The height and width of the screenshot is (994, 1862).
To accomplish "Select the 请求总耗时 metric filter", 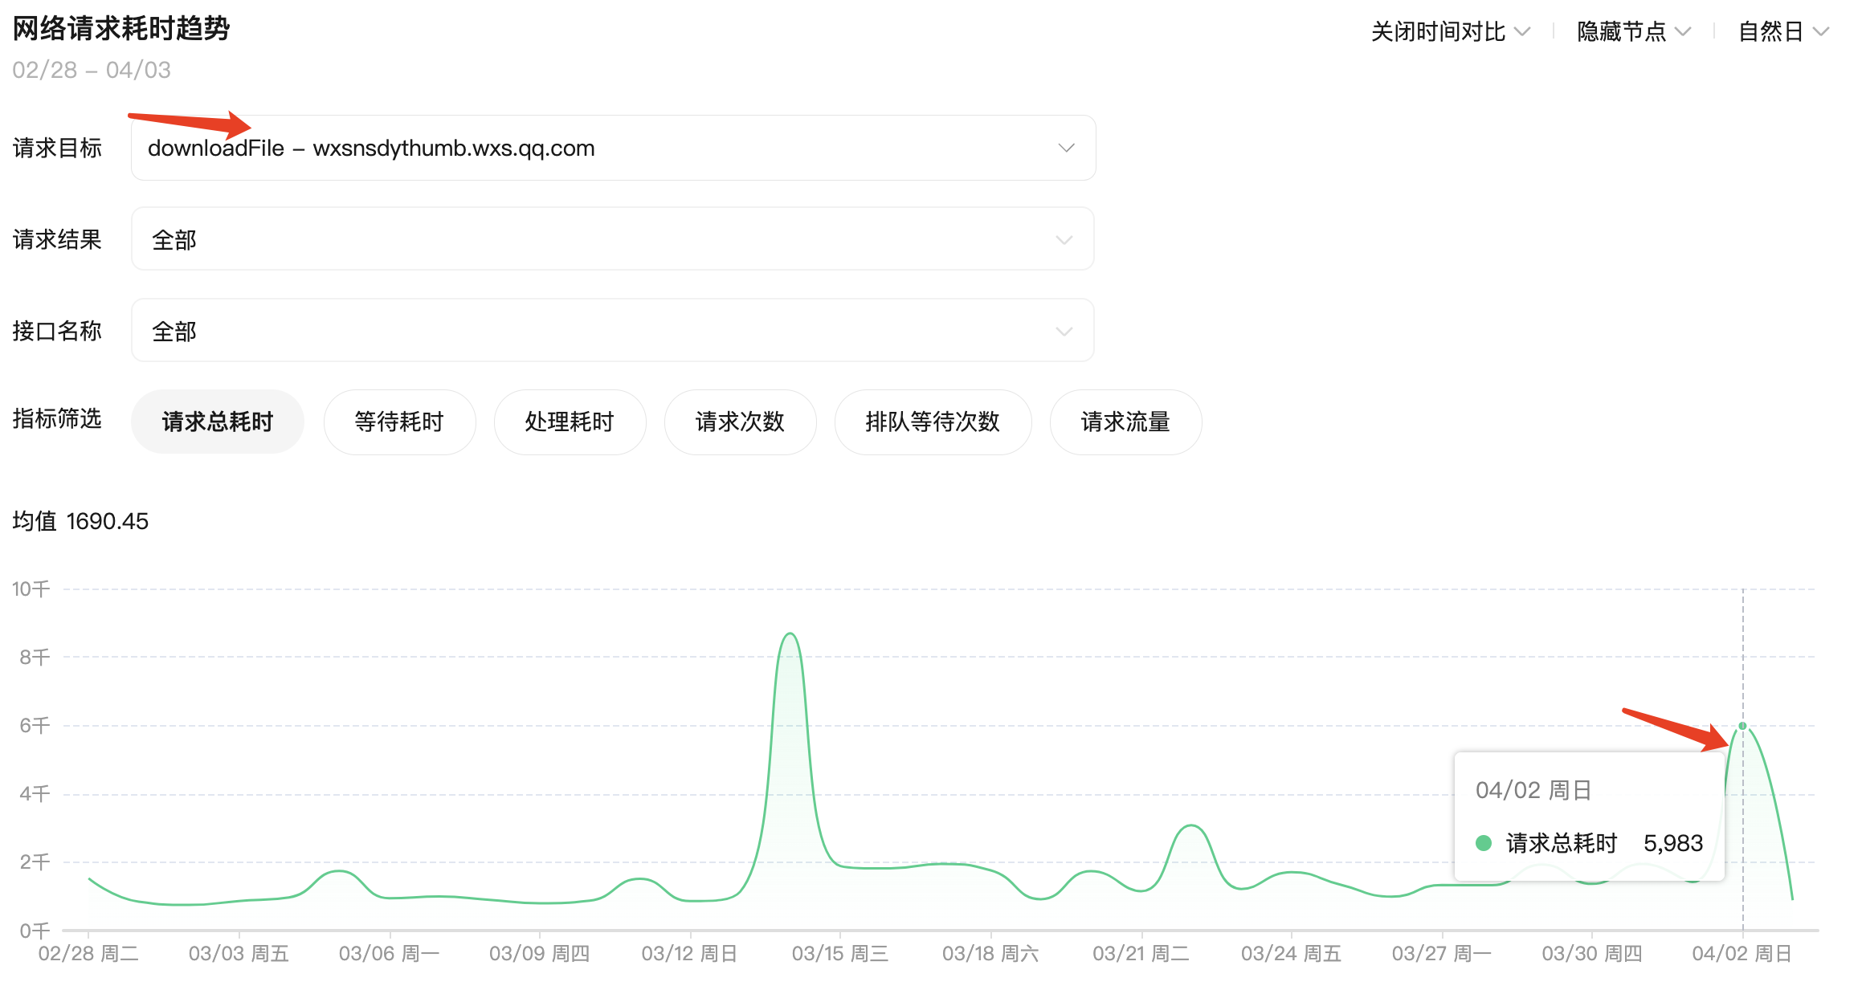I will 217,422.
